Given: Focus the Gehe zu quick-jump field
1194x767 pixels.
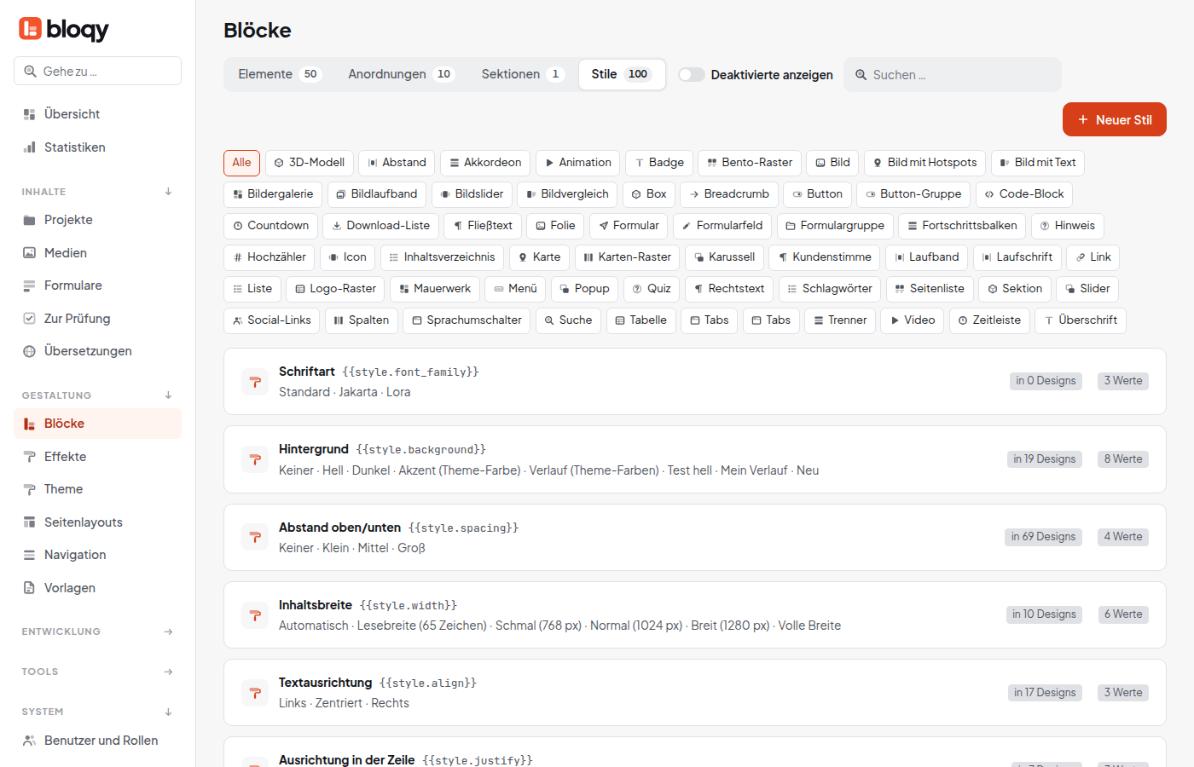Looking at the screenshot, I should pyautogui.click(x=97, y=71).
